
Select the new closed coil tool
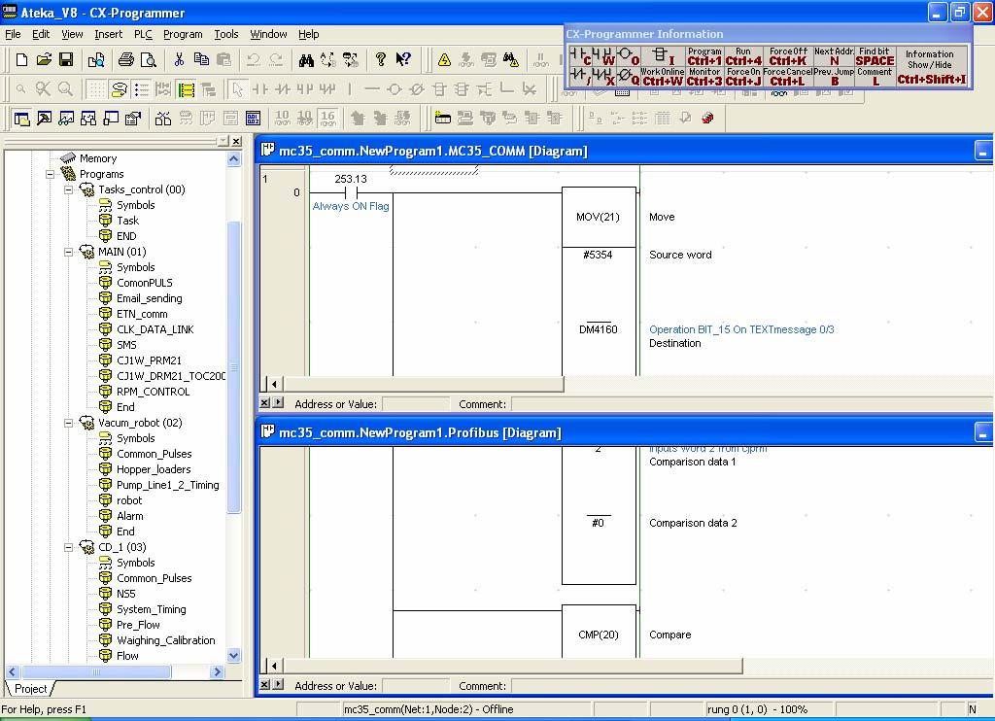pos(417,88)
